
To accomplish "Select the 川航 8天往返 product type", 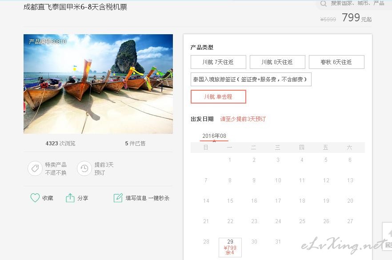I will (277, 62).
